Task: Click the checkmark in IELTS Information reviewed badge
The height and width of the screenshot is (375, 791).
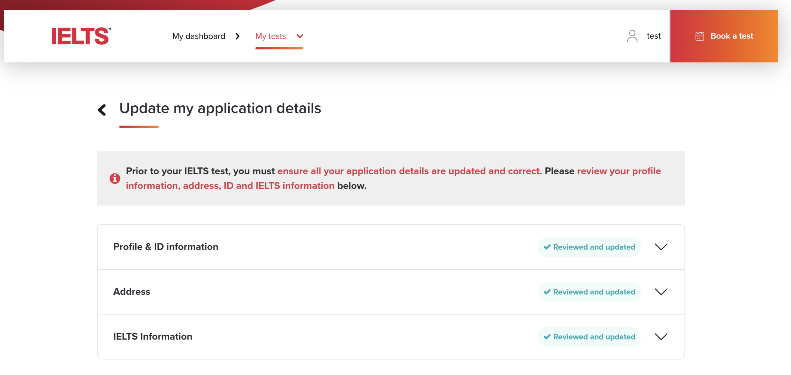Action: click(x=547, y=337)
